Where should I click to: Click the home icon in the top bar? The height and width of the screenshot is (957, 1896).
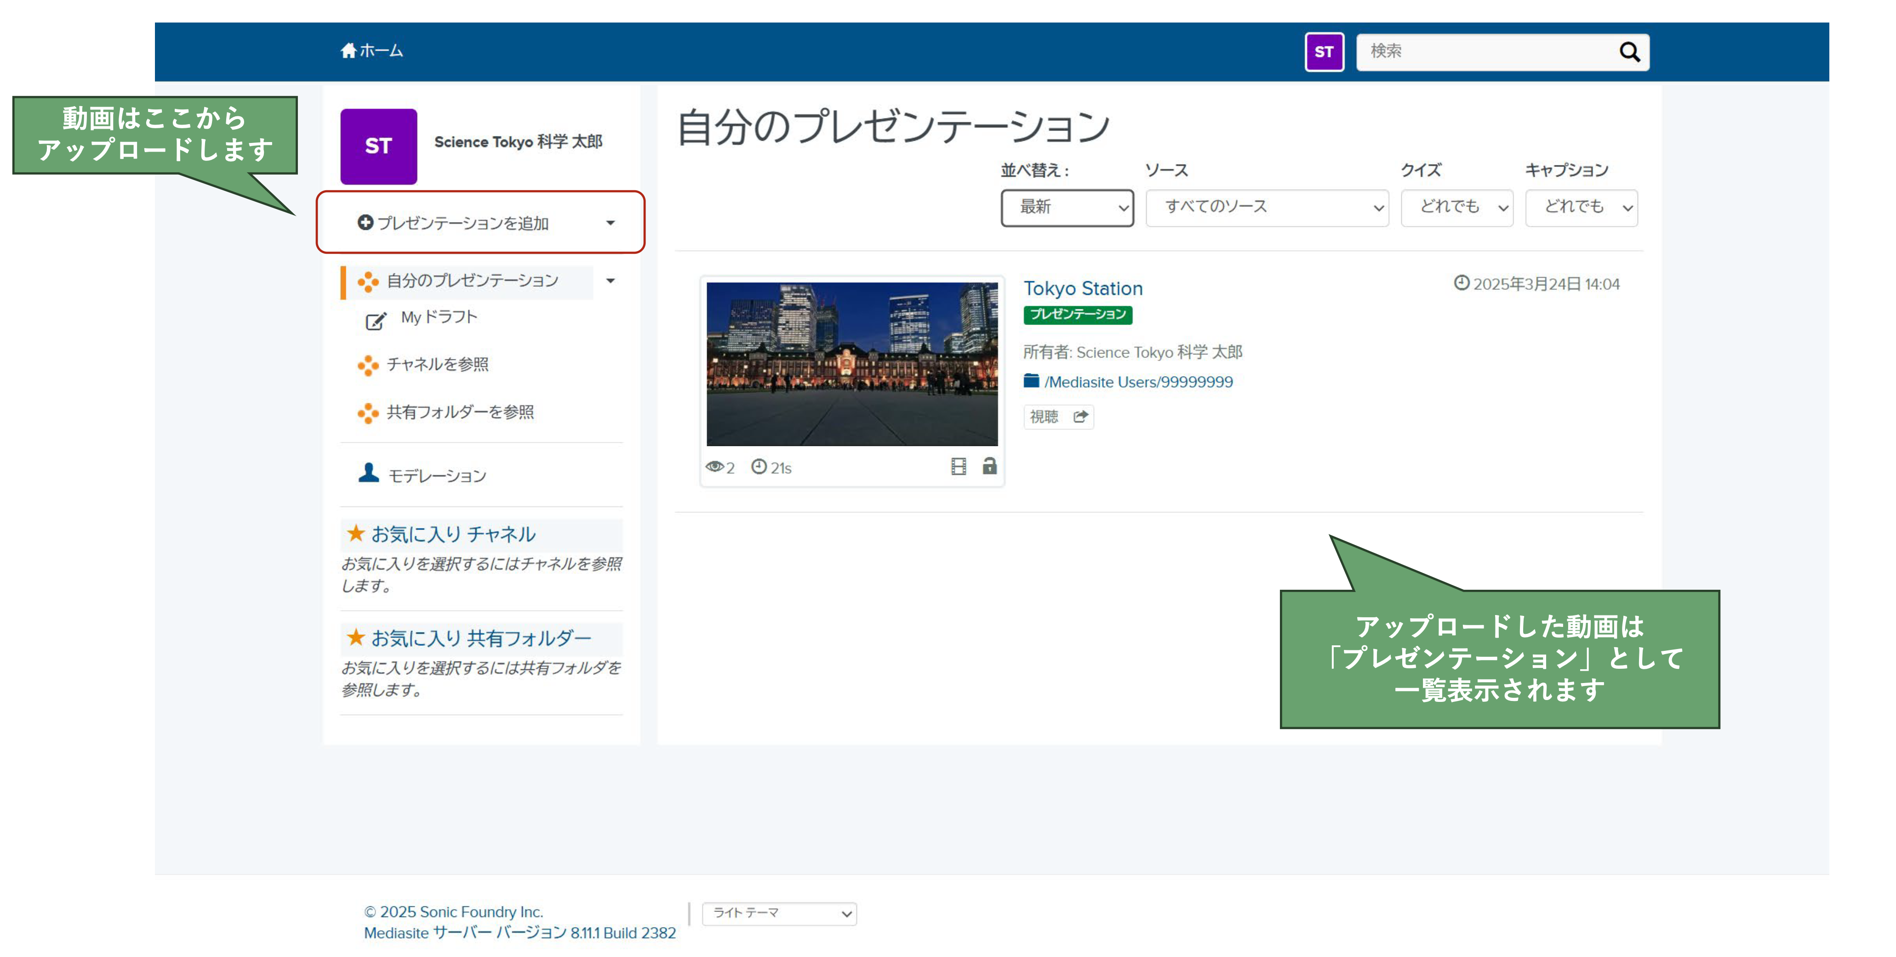point(348,51)
